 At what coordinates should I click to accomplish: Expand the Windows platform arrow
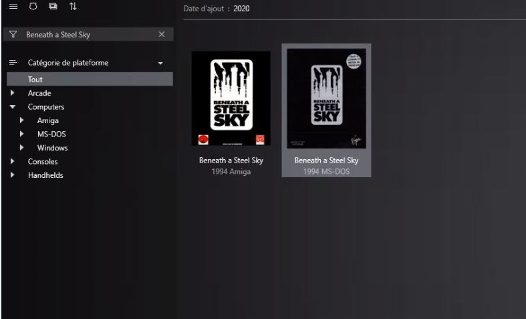tap(22, 147)
